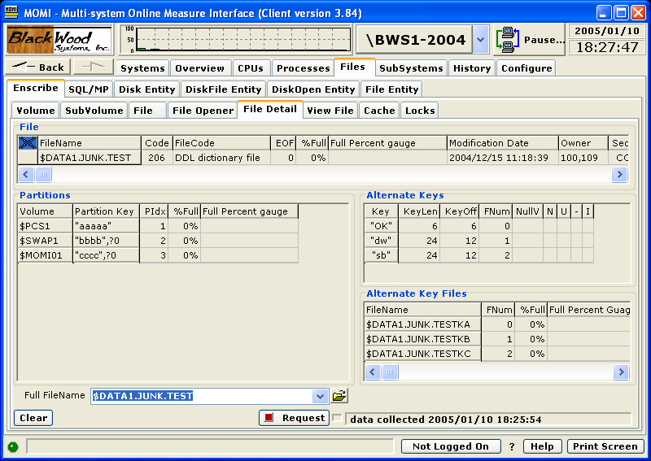Viewport: 651px width, 461px height.
Task: Click the Pause refresh icon
Action: (509, 39)
